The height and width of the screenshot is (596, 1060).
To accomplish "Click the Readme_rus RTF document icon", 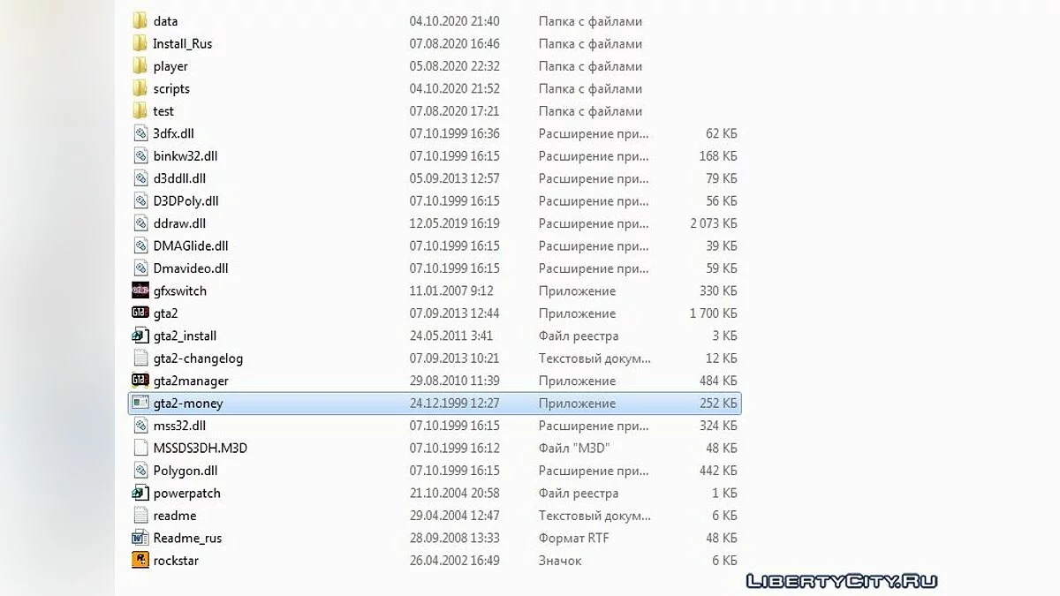I will [140, 538].
